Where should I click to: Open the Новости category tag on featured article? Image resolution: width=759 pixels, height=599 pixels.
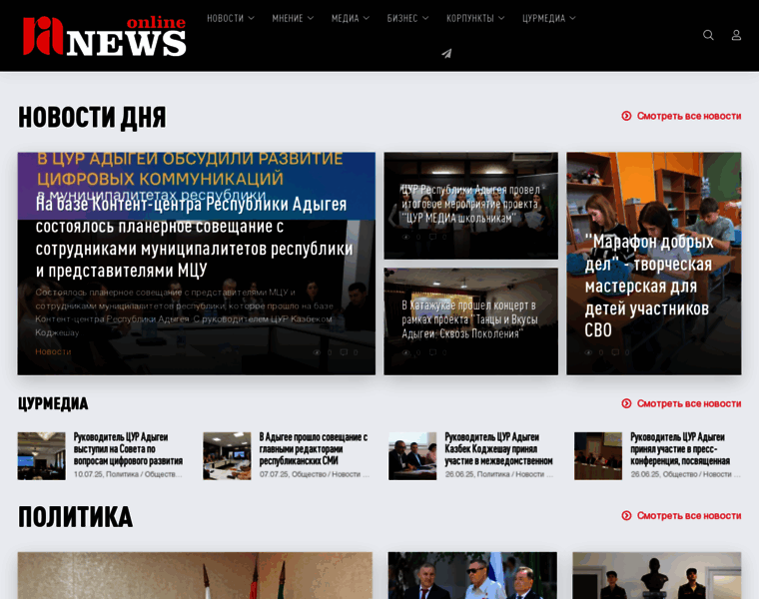pos(53,351)
